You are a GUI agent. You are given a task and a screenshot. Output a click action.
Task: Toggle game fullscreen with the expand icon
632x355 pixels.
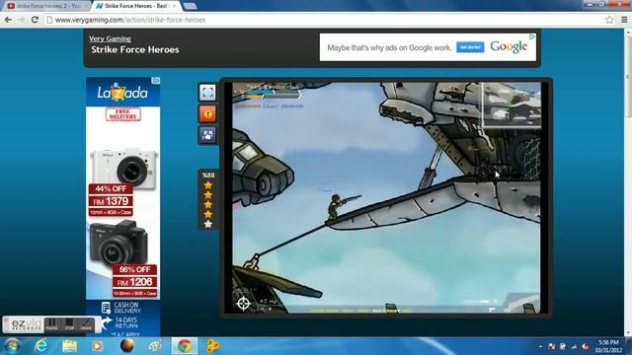(x=207, y=93)
